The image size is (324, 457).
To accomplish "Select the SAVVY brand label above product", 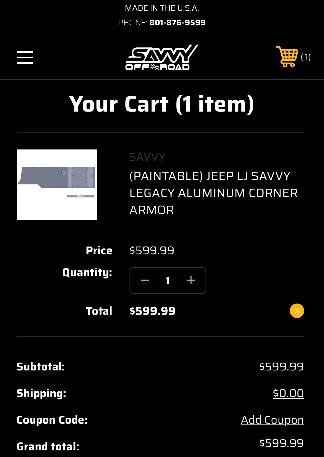I will [x=147, y=157].
